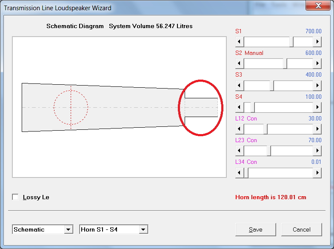Increase S4 using its right arrow
Screen dimensions: 334x249
pos(317,107)
